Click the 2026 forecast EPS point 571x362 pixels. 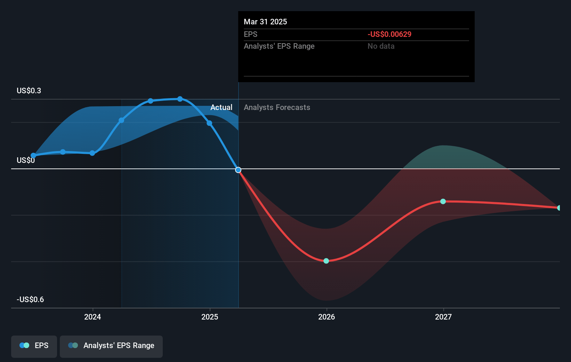(326, 261)
